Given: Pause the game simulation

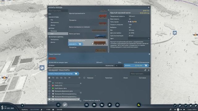Looking at the screenshot, I should coord(175,109).
